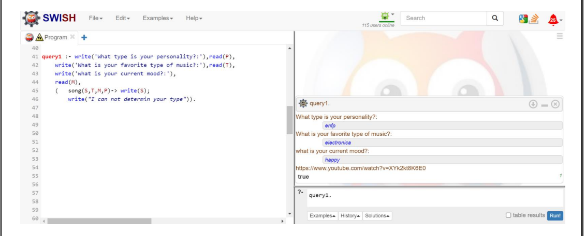This screenshot has width=586, height=236.
Task: Enable the table results checkbox
Action: pyautogui.click(x=508, y=215)
